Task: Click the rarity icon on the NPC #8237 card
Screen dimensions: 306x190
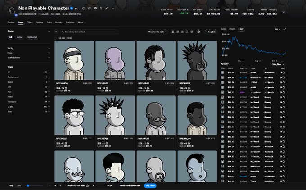Action: 207,83
